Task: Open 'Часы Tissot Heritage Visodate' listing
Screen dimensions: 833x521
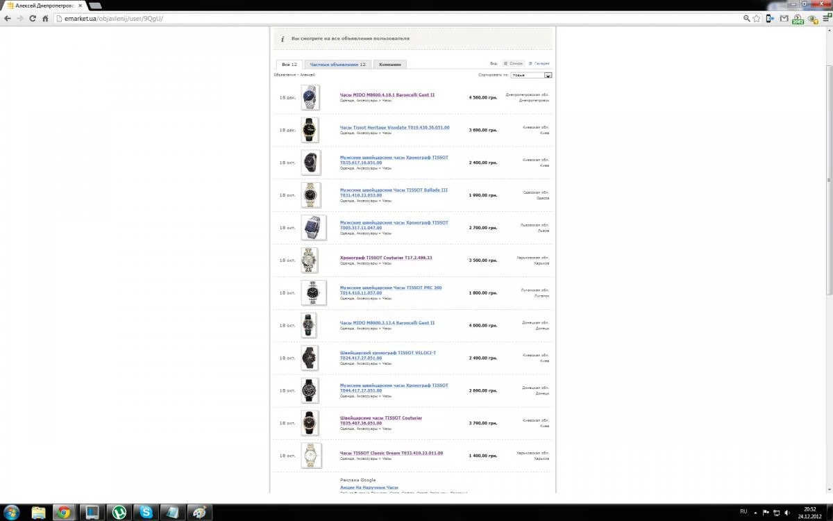Action: pyautogui.click(x=394, y=128)
